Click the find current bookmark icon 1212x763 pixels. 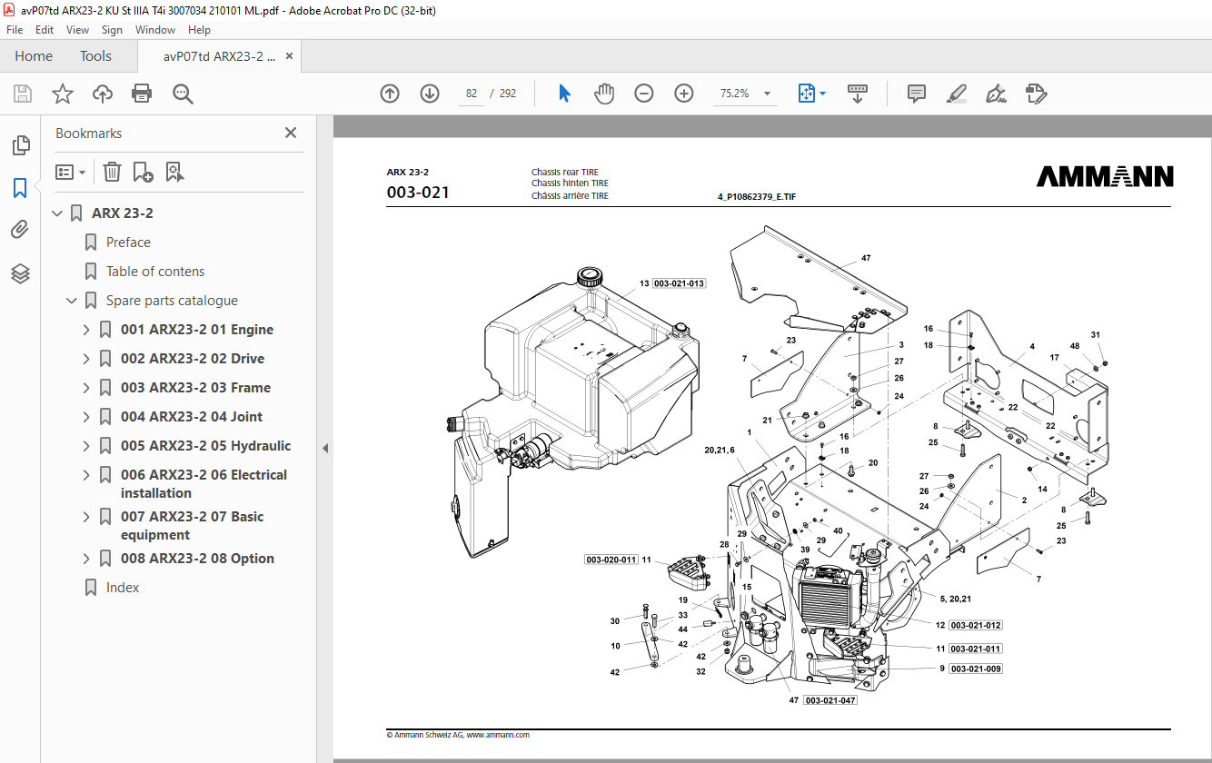click(x=174, y=172)
